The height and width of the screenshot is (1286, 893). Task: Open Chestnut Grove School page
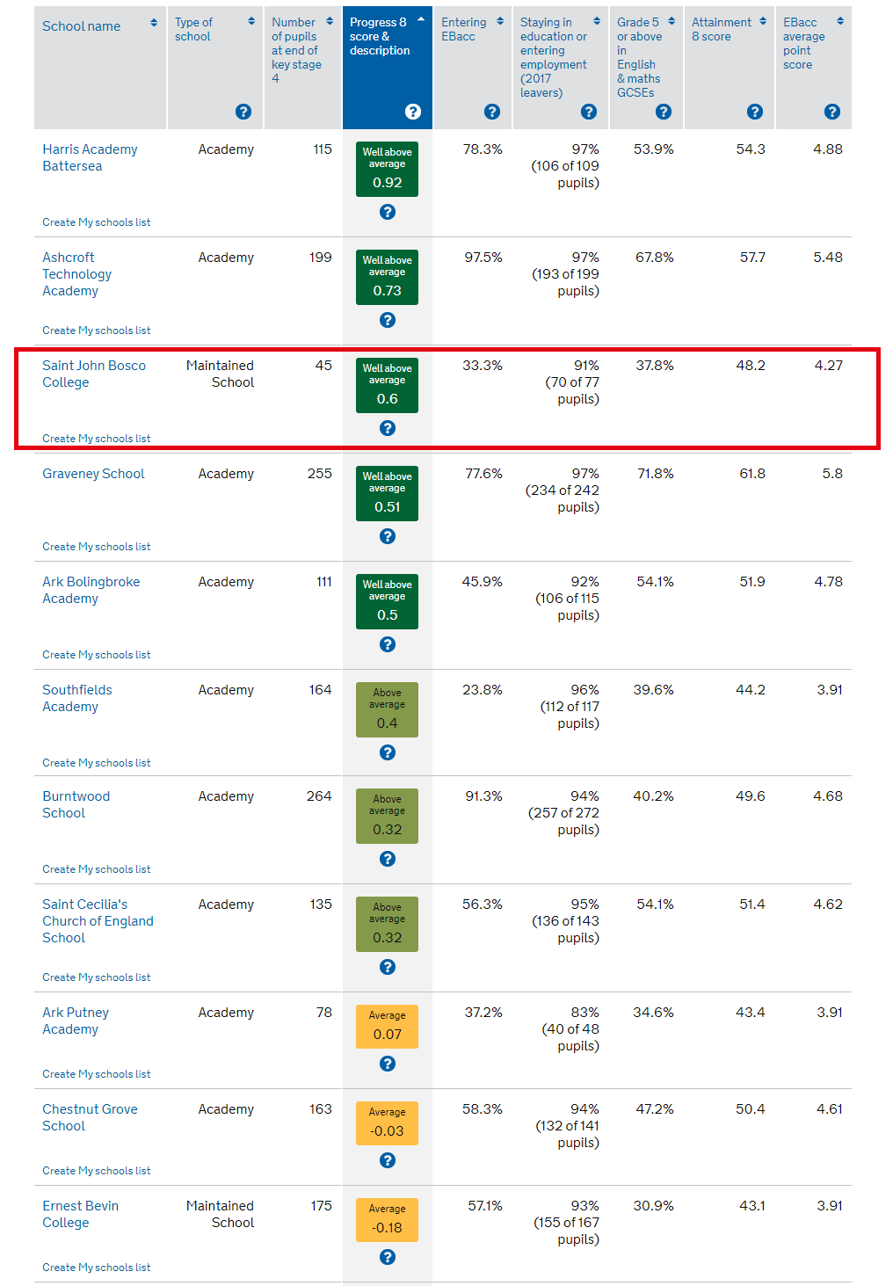click(90, 1117)
